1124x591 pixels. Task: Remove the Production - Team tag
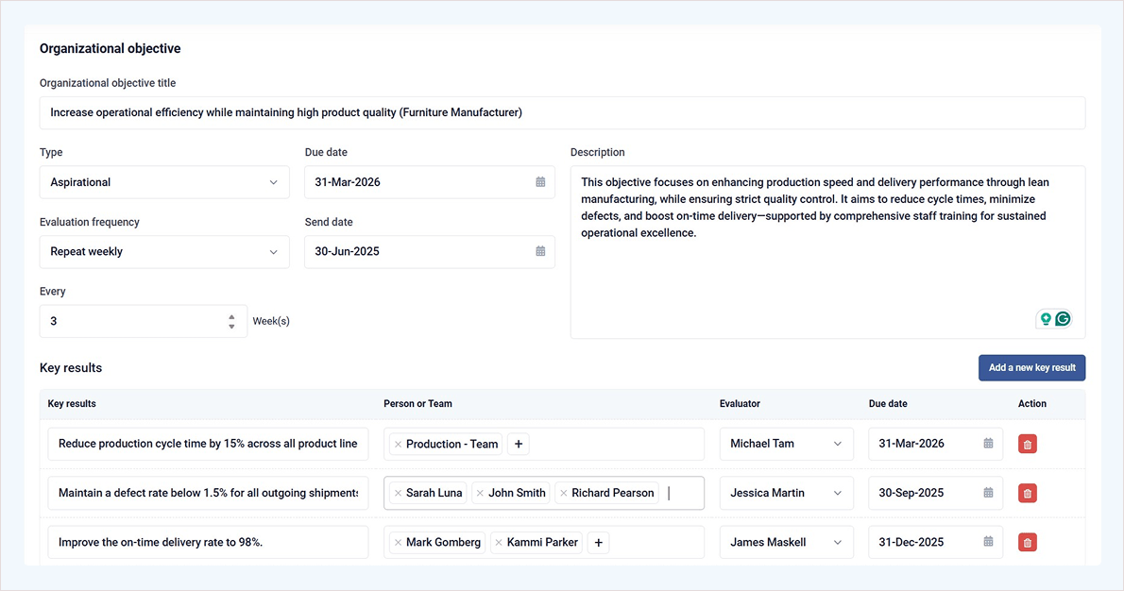tap(398, 444)
